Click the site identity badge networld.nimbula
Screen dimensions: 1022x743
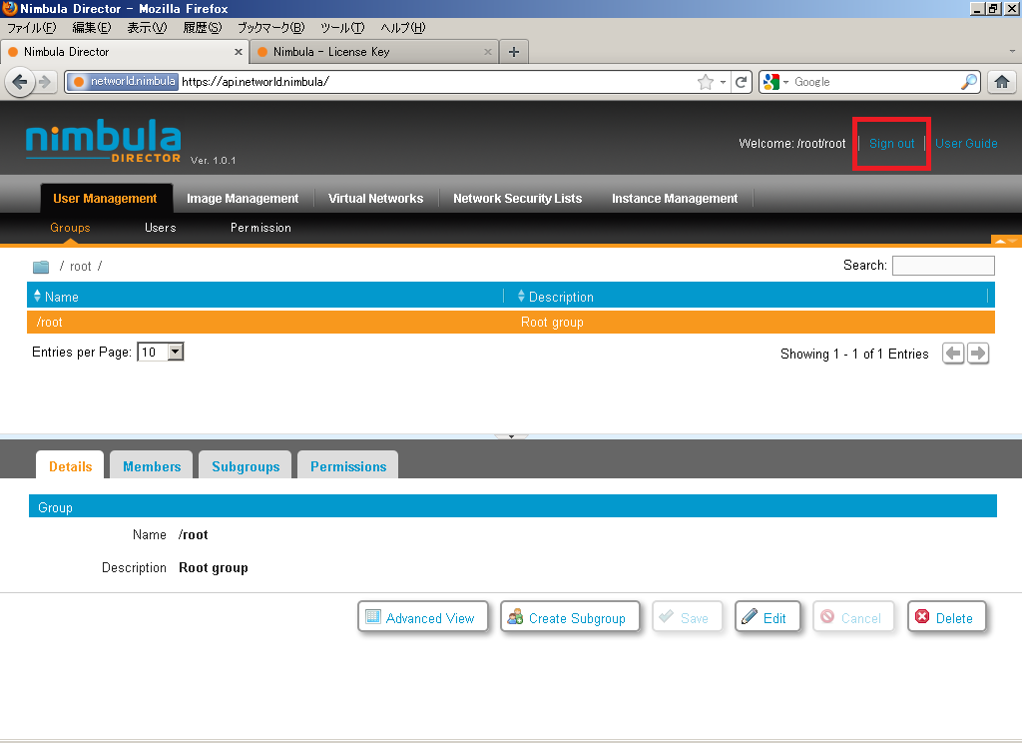123,82
